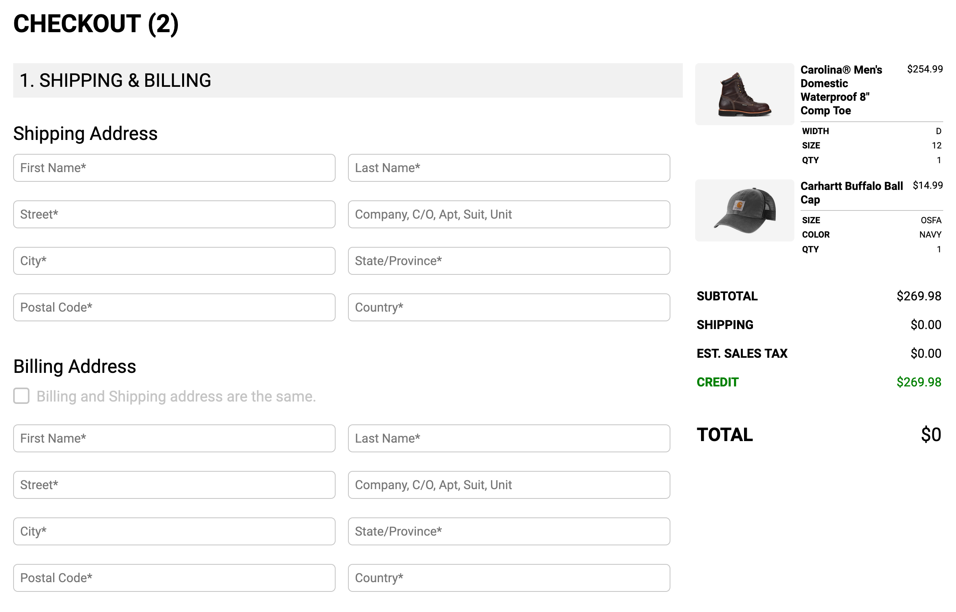Click Carhartt Buffalo Ball Cap title
956x612 pixels.
(851, 193)
